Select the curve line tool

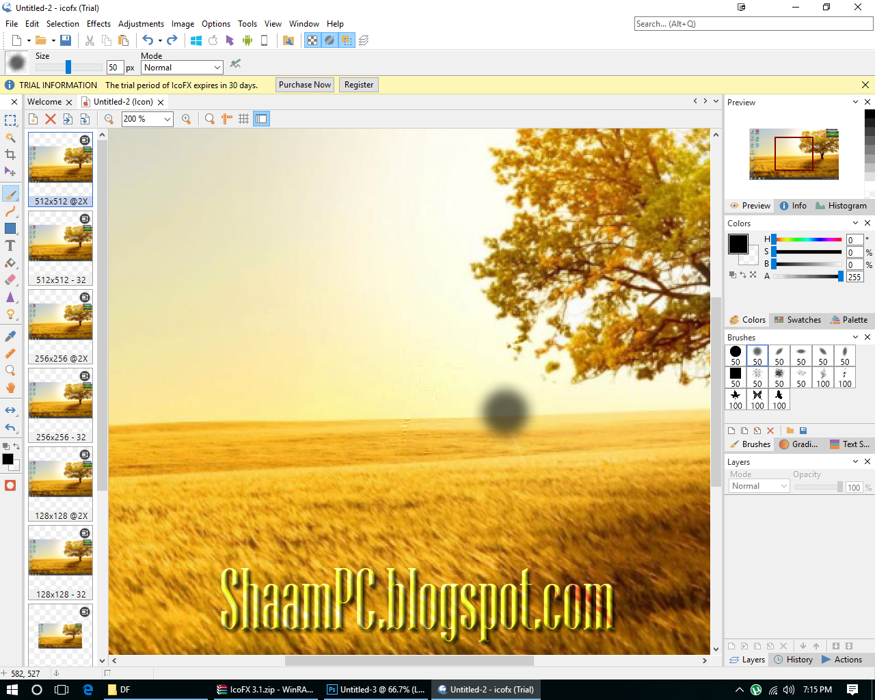10,211
